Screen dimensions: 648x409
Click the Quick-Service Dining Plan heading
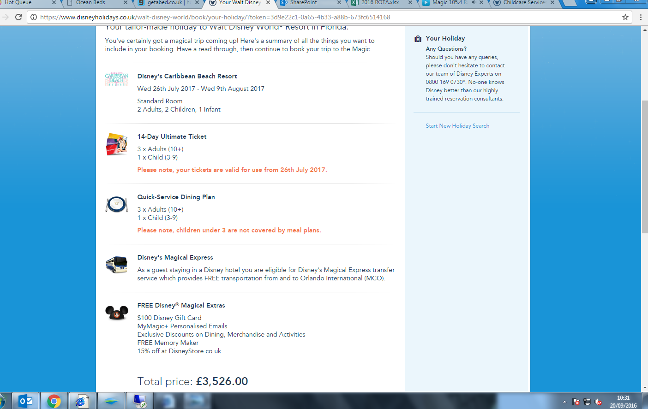(176, 197)
